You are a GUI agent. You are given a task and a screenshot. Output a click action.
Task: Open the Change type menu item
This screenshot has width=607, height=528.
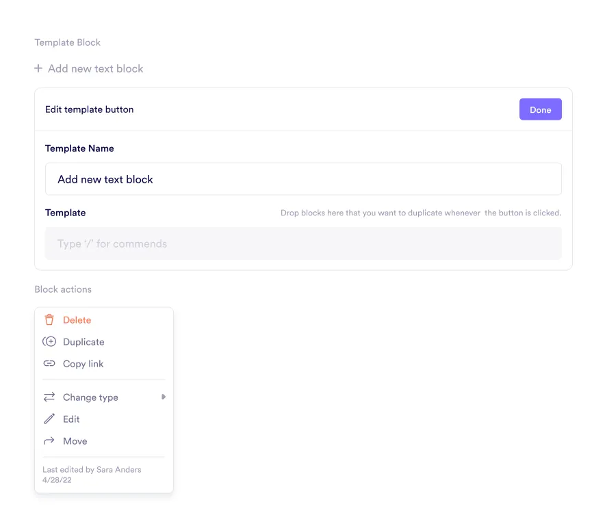tap(90, 397)
